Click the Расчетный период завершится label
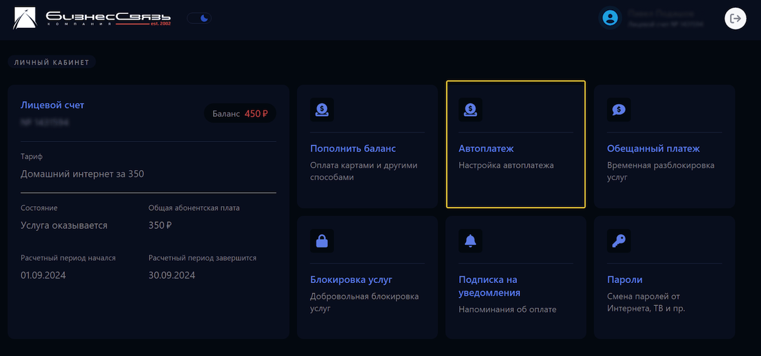 coord(202,258)
